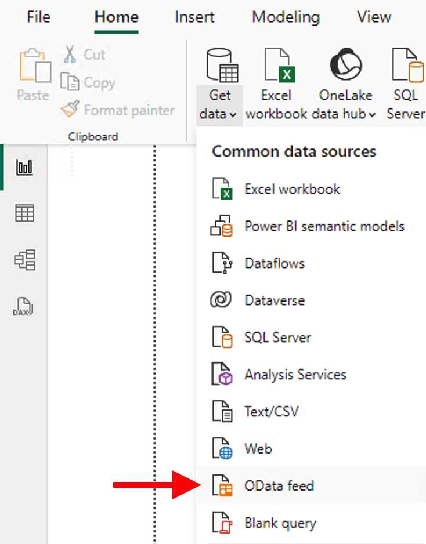This screenshot has width=426, height=544.
Task: Click the OData feed orange icon
Action: point(222,485)
